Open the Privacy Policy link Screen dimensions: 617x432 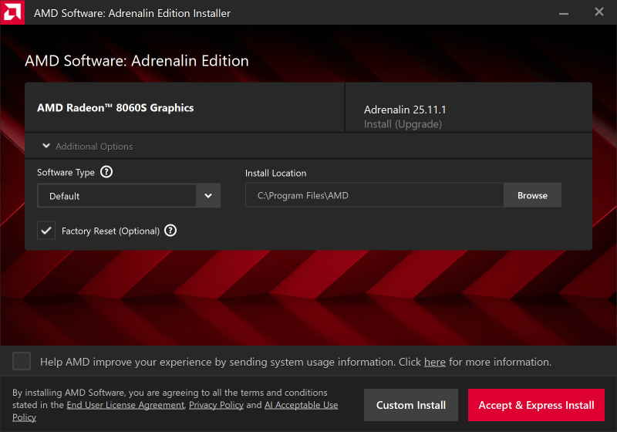click(x=216, y=405)
